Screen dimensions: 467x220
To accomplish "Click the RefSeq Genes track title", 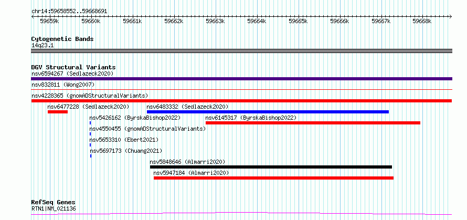I will click(x=53, y=203).
